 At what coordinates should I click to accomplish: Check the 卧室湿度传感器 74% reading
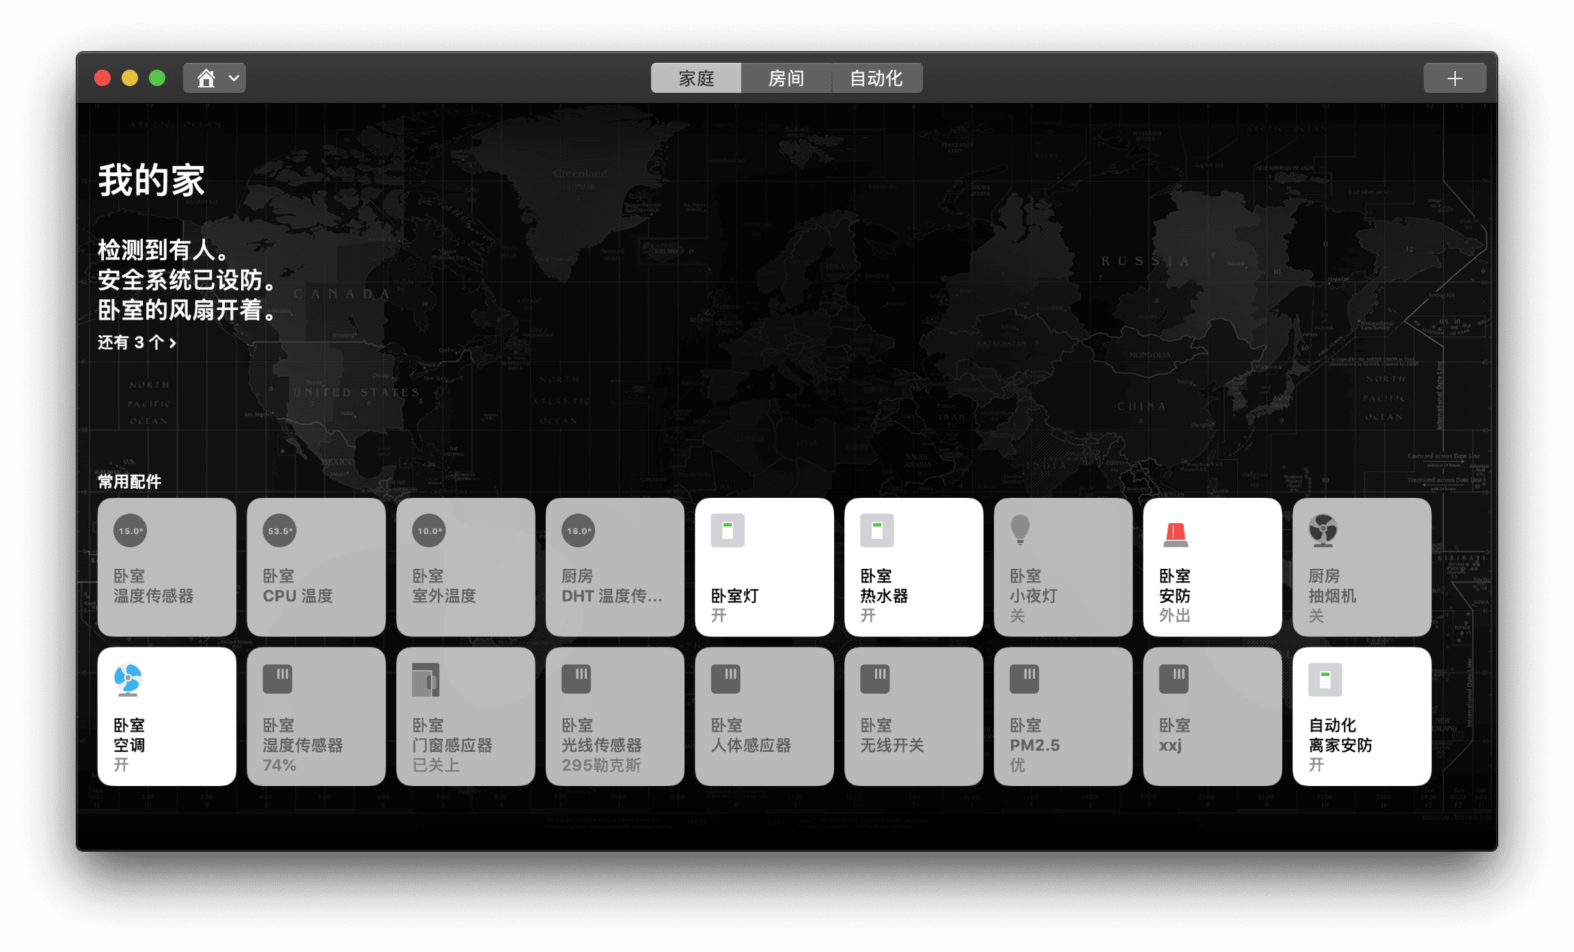(x=316, y=716)
